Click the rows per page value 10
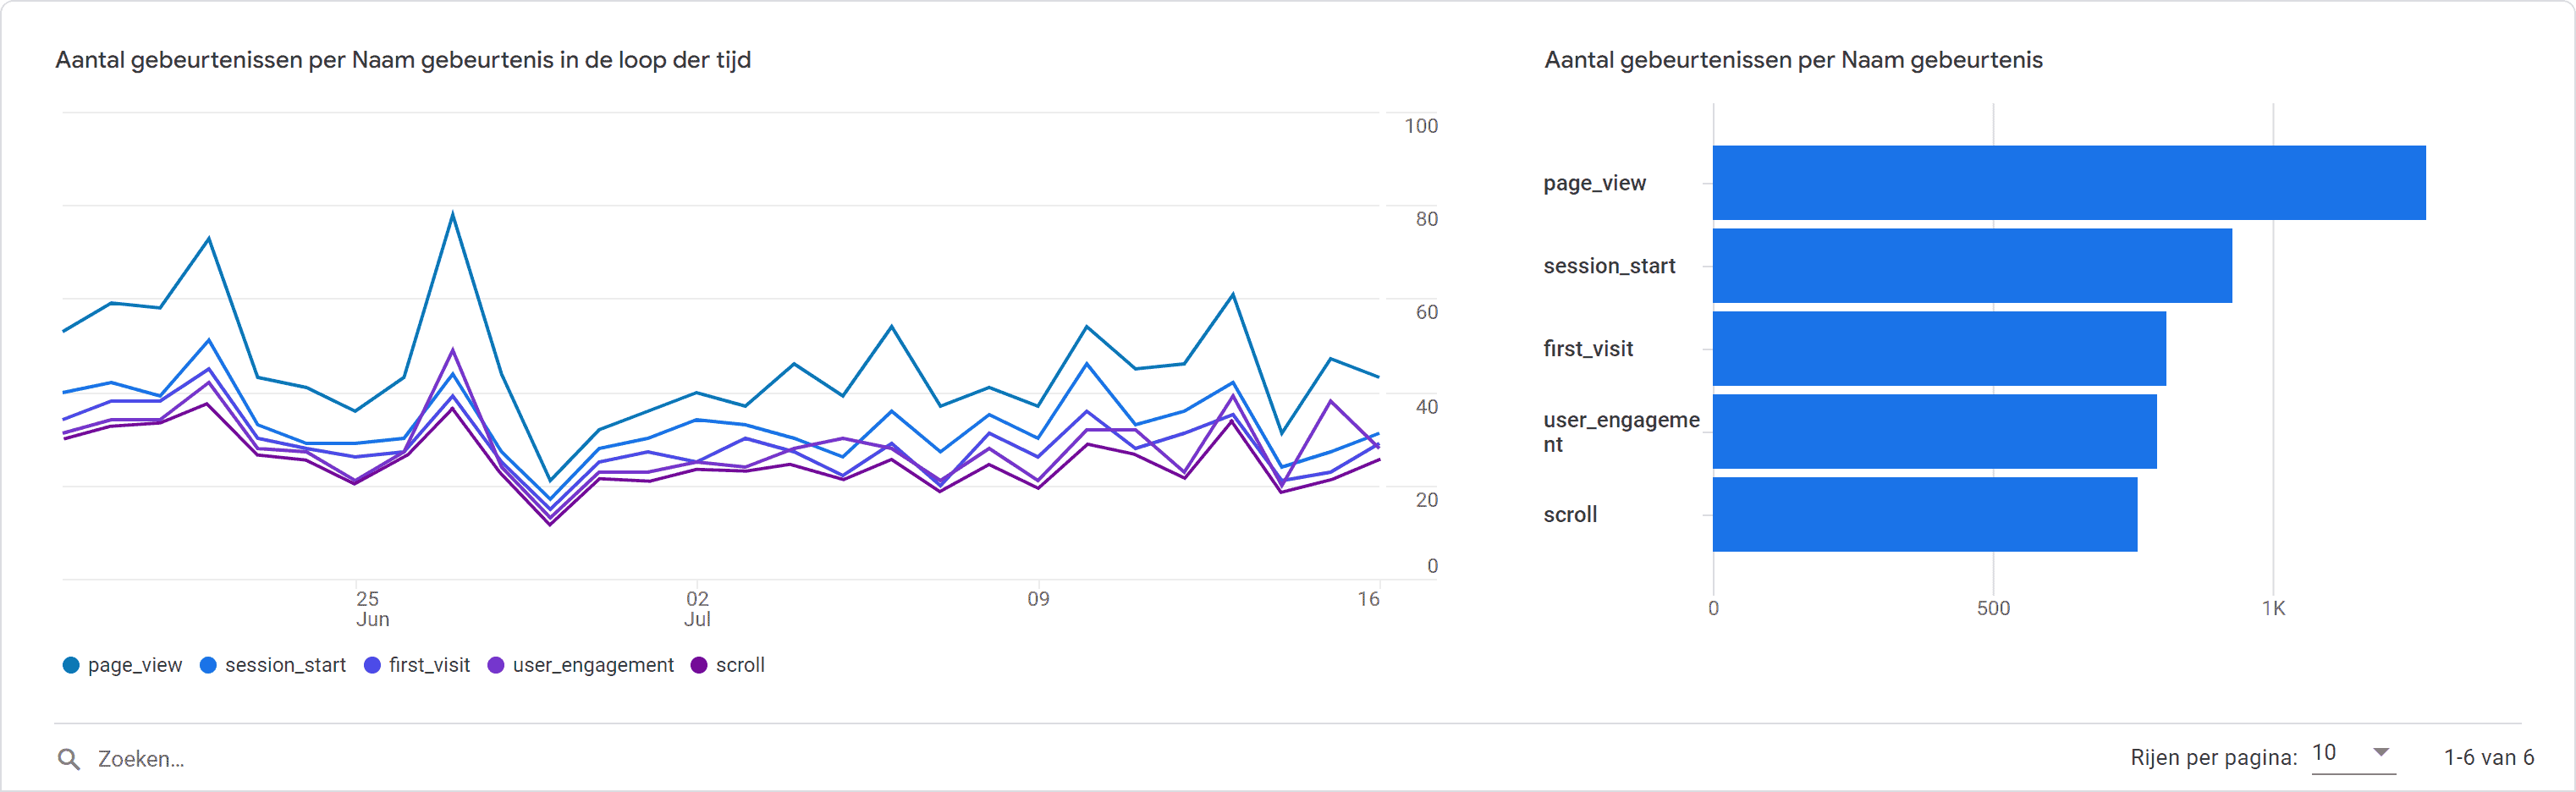 [2325, 753]
